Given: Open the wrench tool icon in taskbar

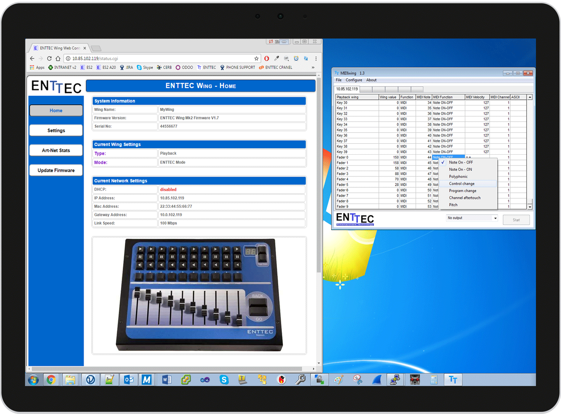Looking at the screenshot, I should pyautogui.click(x=300, y=380).
